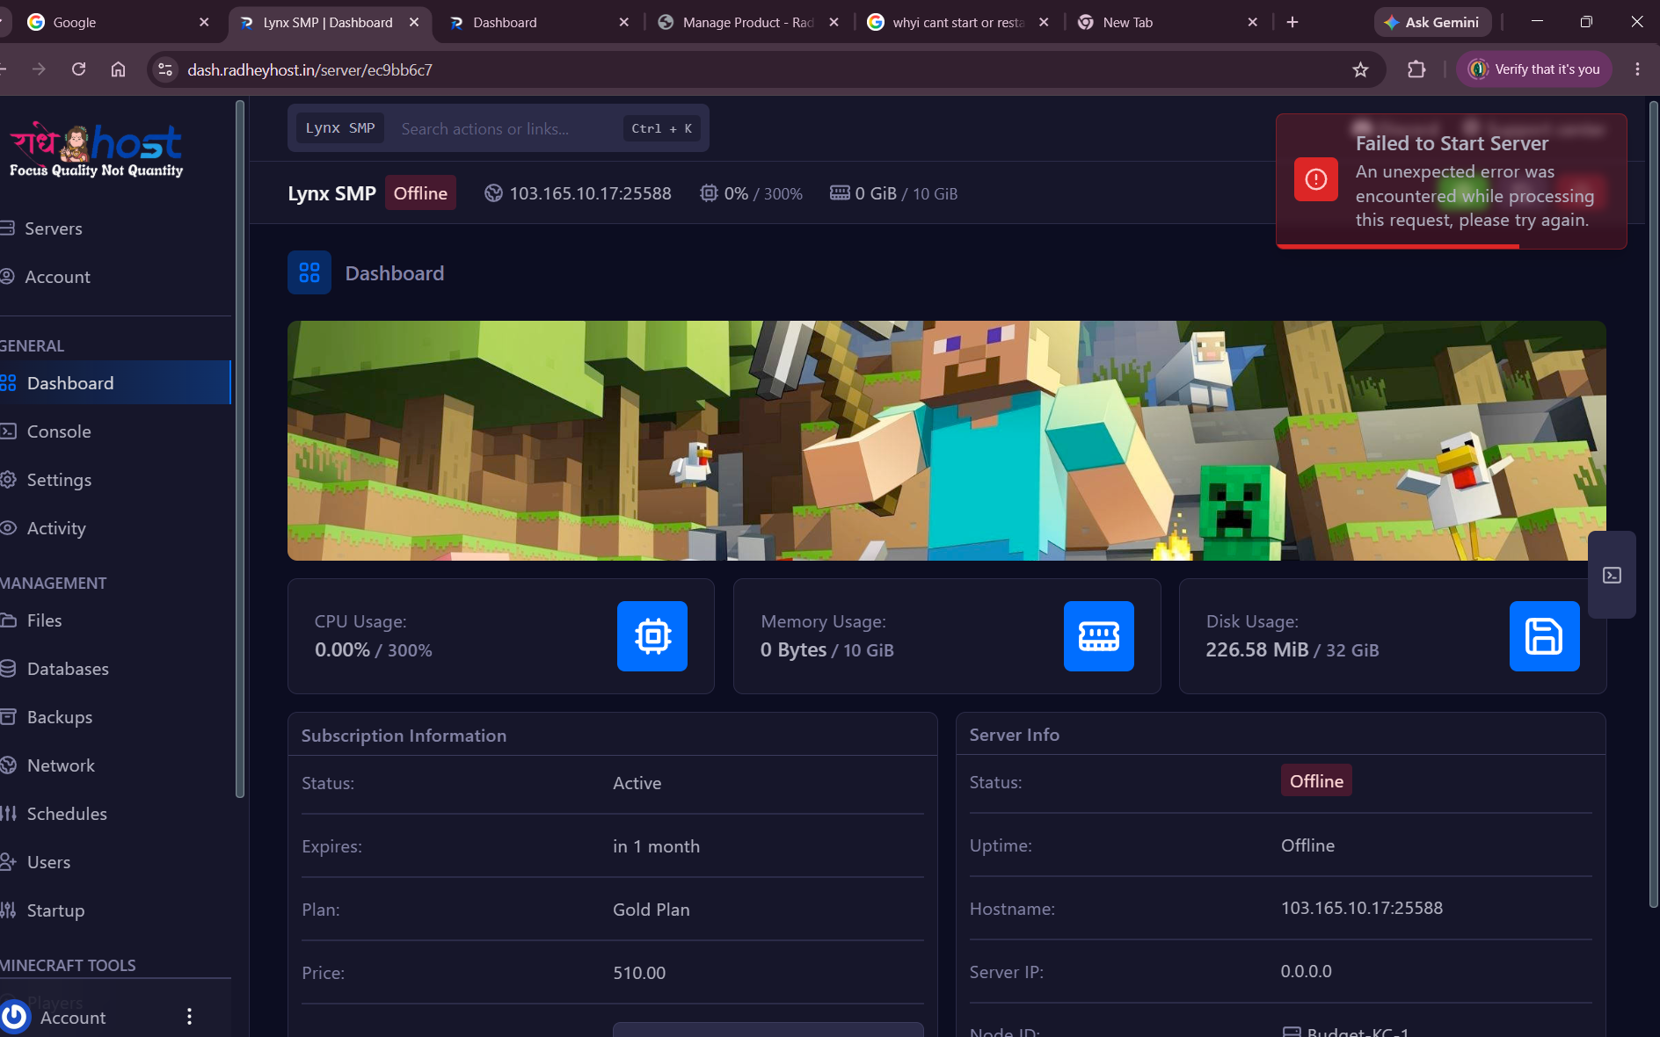Screen dimensions: 1660x1037
Task: Click the Price value 510.00
Action: point(639,973)
